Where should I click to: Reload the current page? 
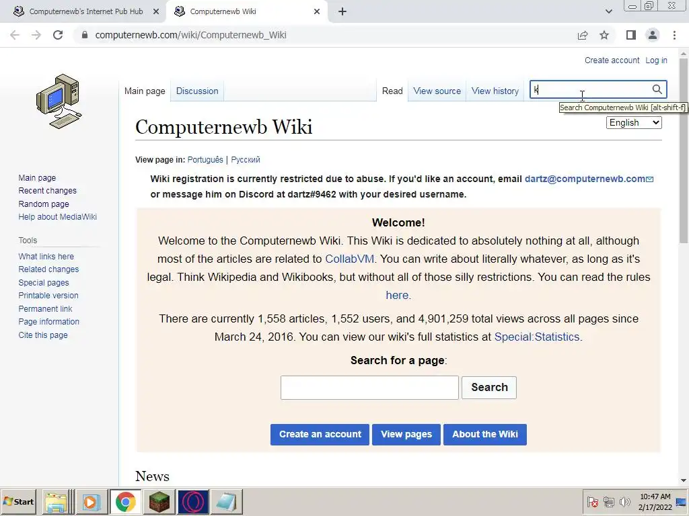click(58, 35)
